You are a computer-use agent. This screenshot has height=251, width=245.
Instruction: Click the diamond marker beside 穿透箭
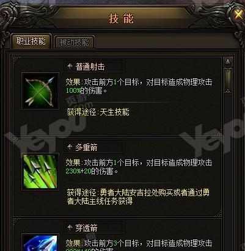click(x=70, y=228)
